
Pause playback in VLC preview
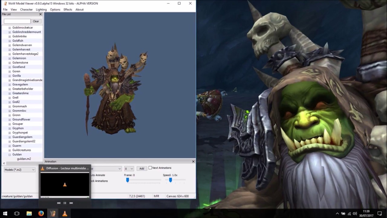65,203
